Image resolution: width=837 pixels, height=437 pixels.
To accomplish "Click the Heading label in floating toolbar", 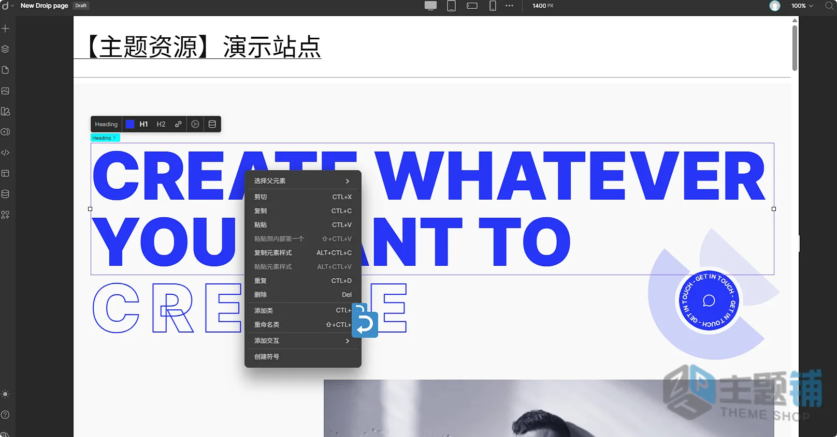I will coord(106,124).
